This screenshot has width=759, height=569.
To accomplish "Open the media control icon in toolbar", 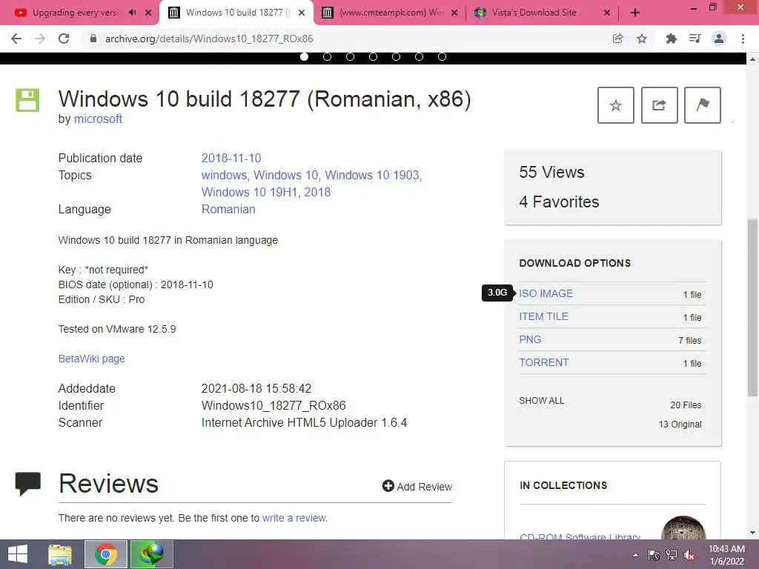I will pos(695,39).
